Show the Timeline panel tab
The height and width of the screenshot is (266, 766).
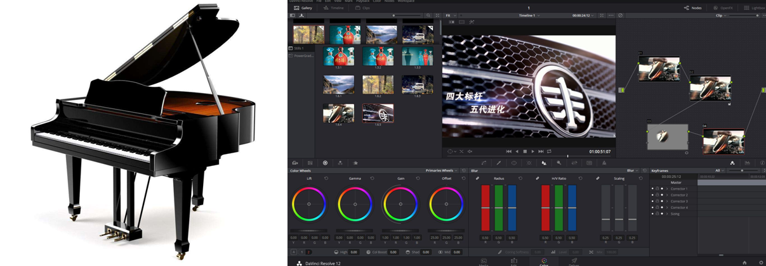point(333,8)
